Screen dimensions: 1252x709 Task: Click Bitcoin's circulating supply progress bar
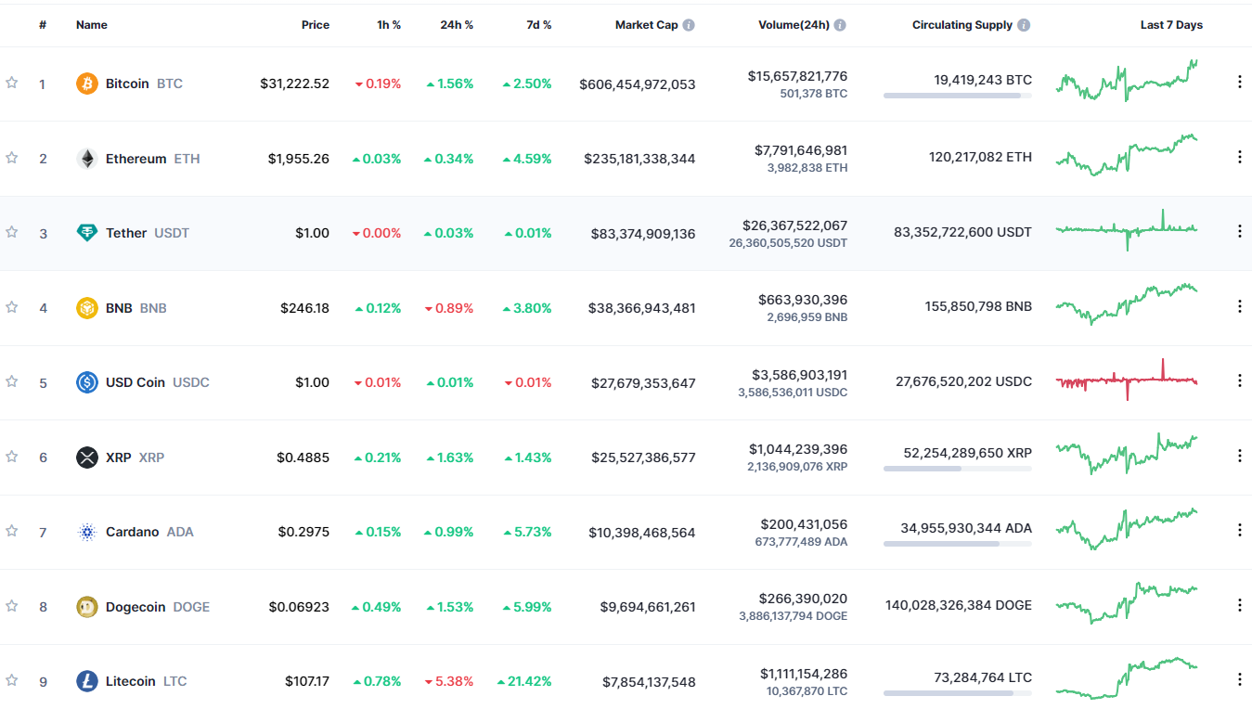tap(956, 95)
